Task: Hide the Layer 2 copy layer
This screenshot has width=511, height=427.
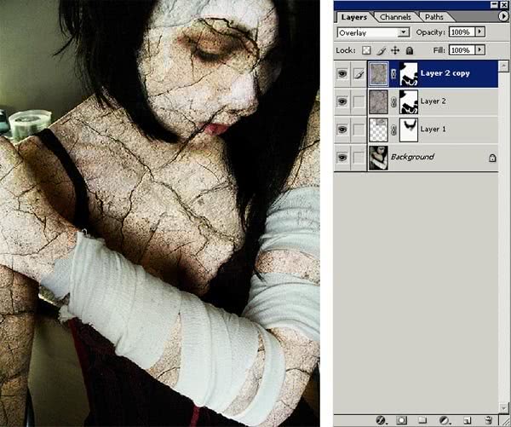Action: (x=342, y=73)
